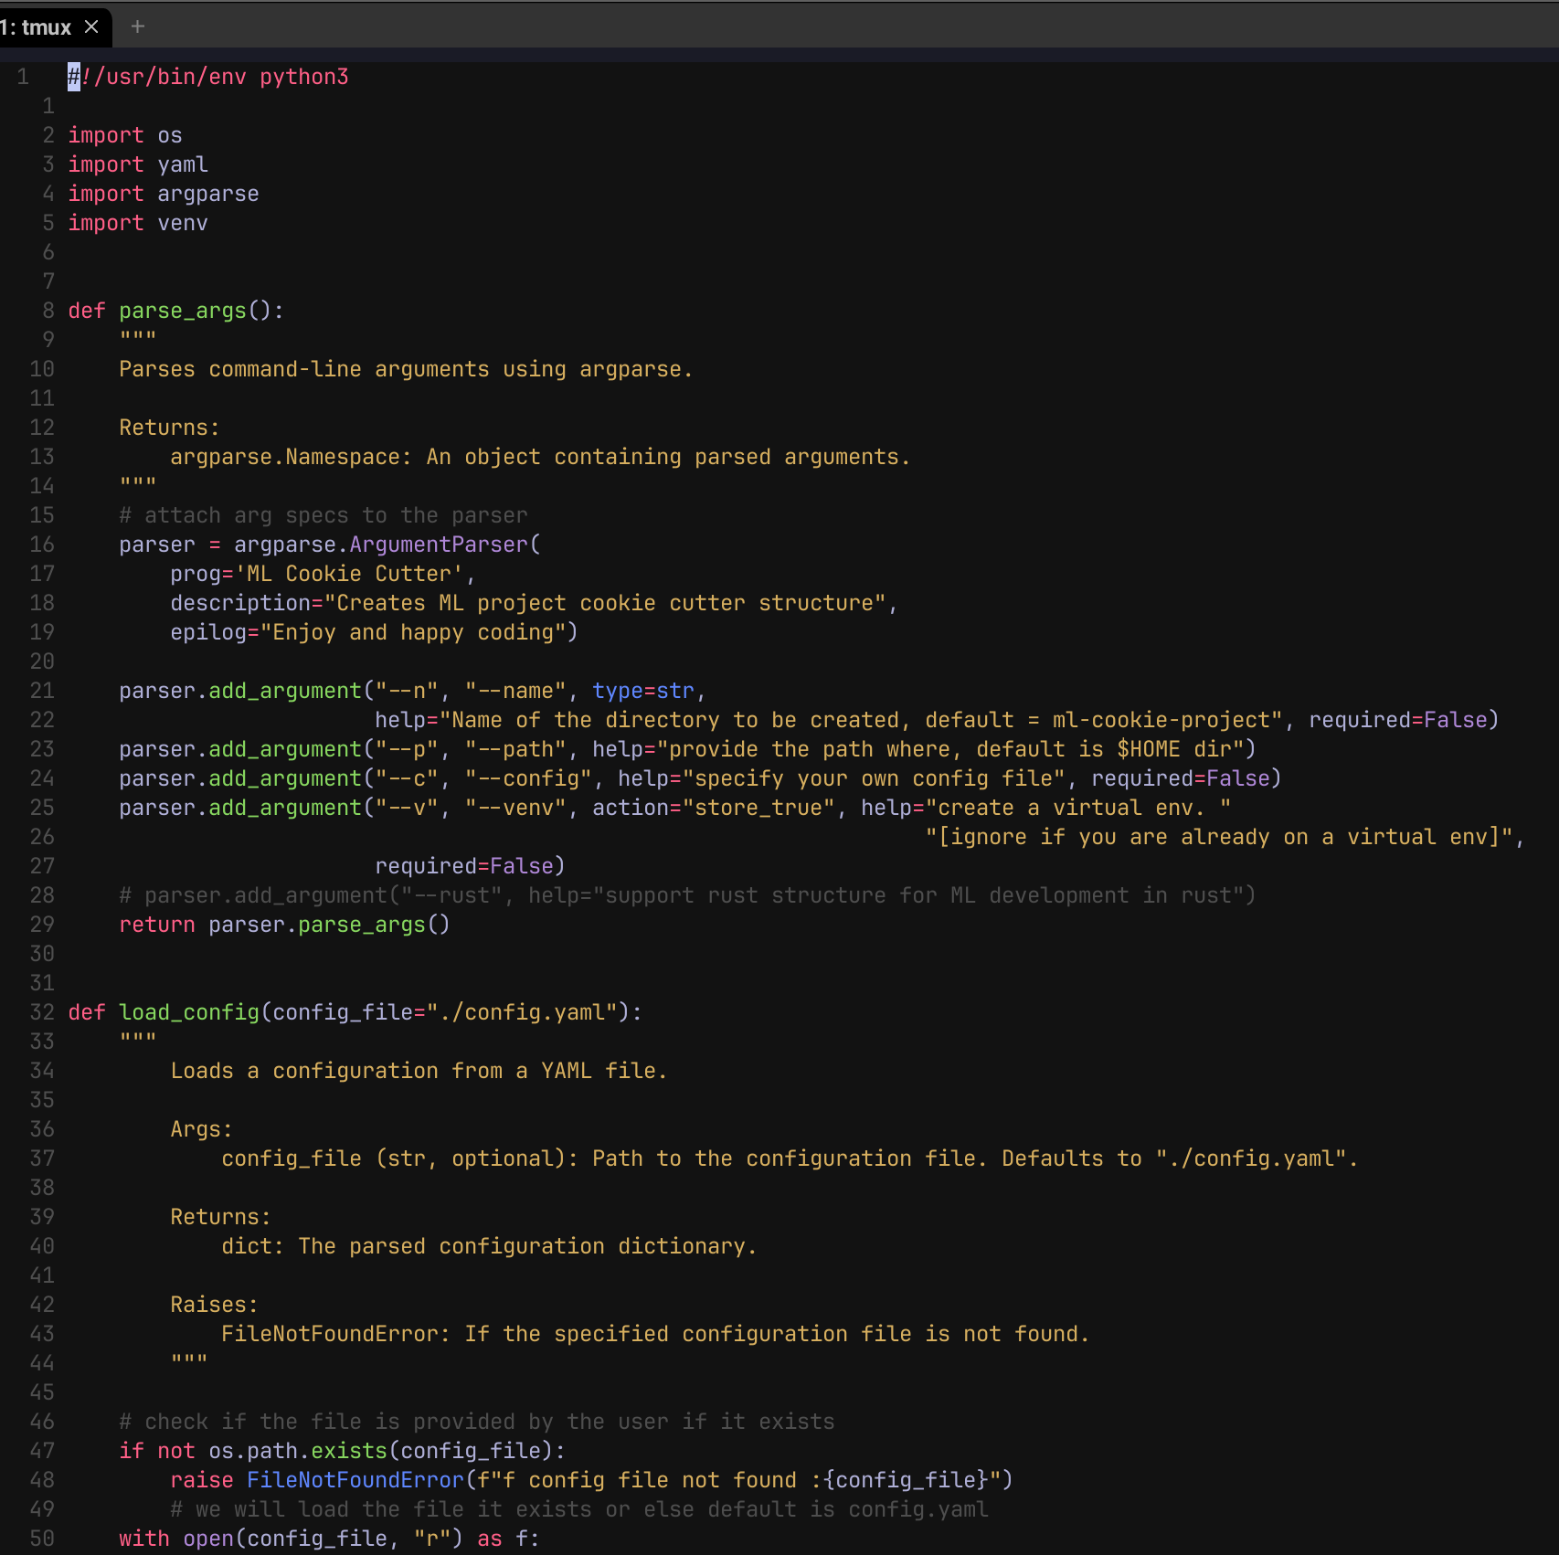Click the action="store_true" parameter
This screenshot has height=1555, width=1559.
pos(714,808)
